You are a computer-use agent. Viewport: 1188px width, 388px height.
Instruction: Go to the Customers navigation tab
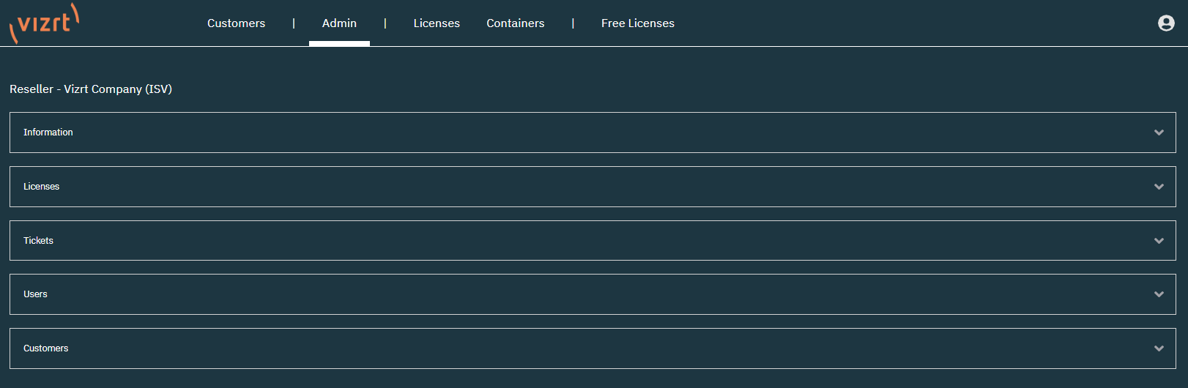(x=236, y=23)
